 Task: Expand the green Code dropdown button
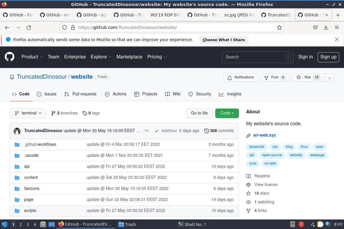click(227, 113)
